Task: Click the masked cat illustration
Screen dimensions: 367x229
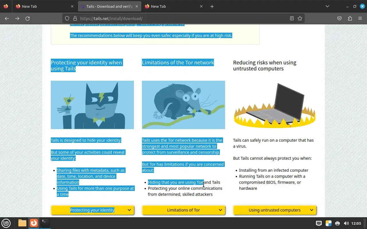Action: tap(92, 105)
